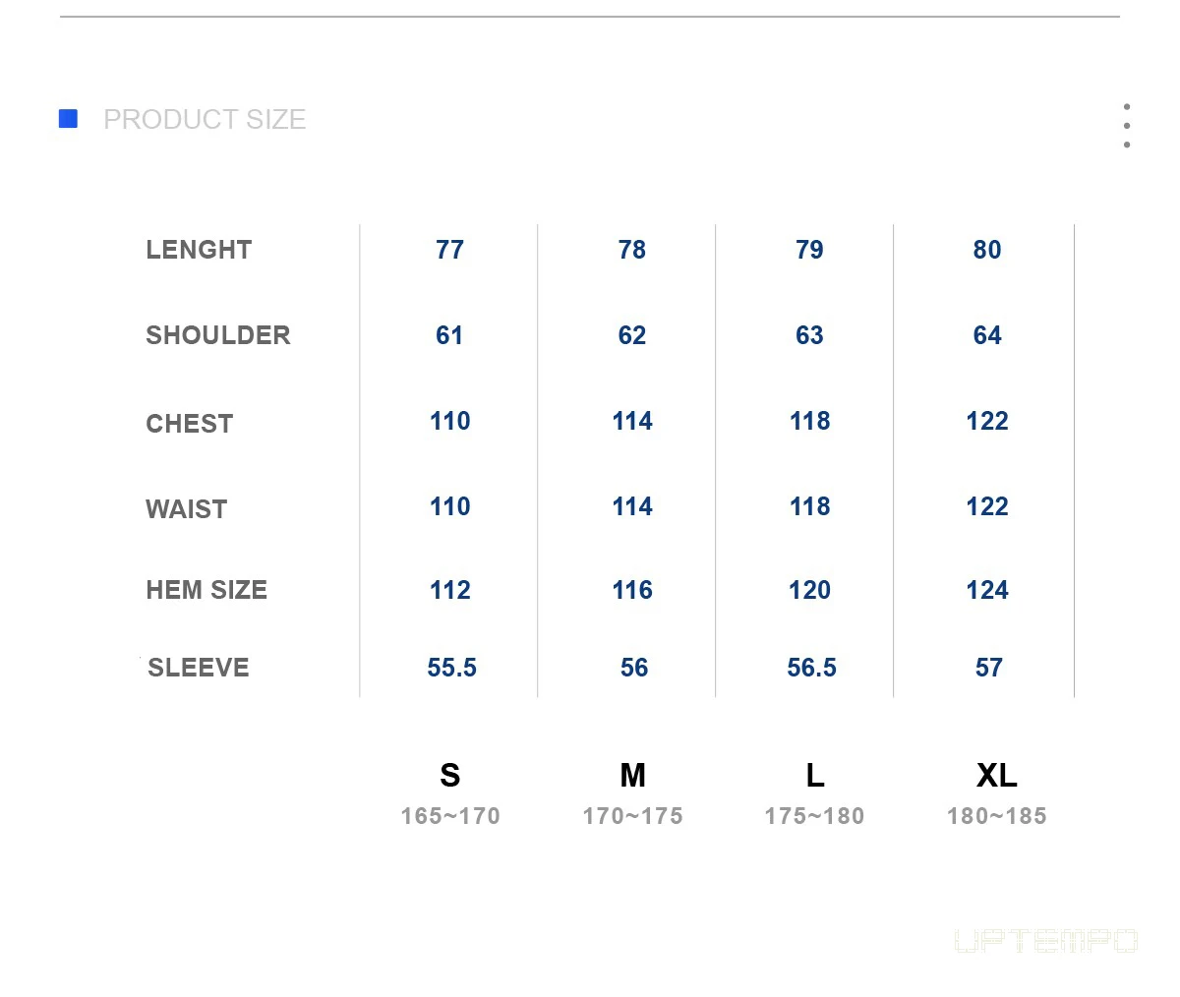1180x997 pixels.
Task: Click the sleeve value 55.5
Action: click(x=452, y=668)
